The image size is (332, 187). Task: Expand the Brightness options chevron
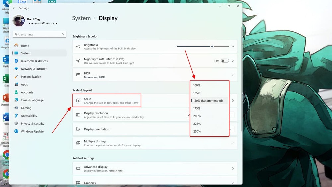point(233,47)
